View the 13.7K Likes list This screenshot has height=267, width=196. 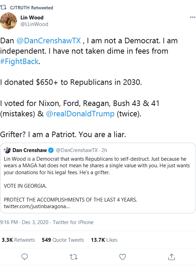104,240
